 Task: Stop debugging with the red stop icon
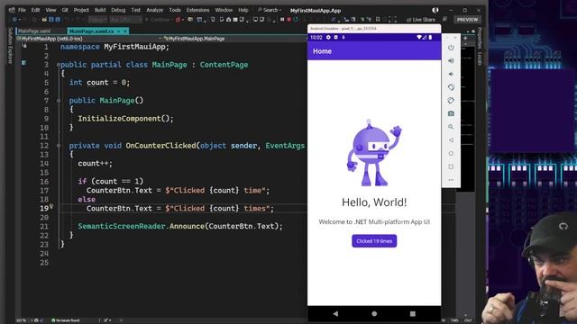(x=289, y=20)
